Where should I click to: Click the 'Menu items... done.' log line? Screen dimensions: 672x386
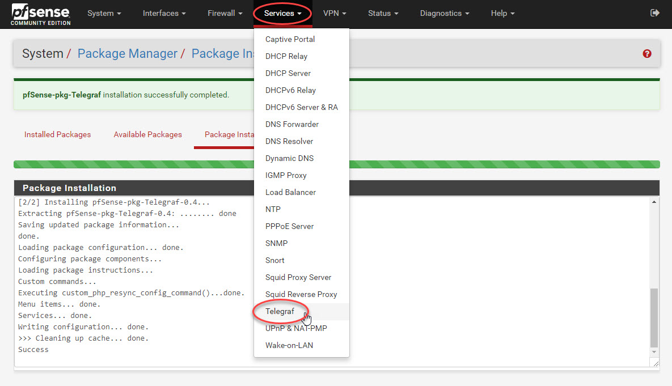pyautogui.click(x=59, y=304)
